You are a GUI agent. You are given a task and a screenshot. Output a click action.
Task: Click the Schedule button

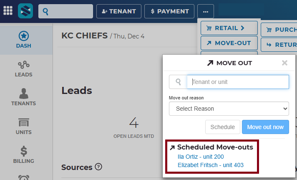[222, 127]
